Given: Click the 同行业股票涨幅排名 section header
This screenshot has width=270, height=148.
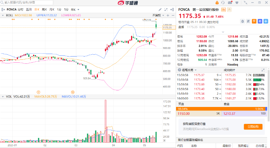Looking at the screenshot, I should [190, 140].
